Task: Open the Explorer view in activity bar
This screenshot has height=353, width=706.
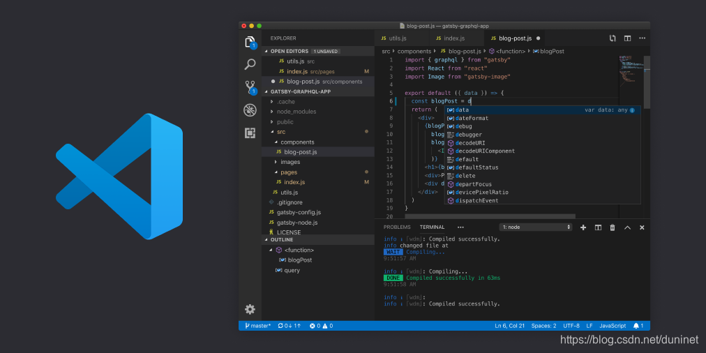Action: point(250,43)
